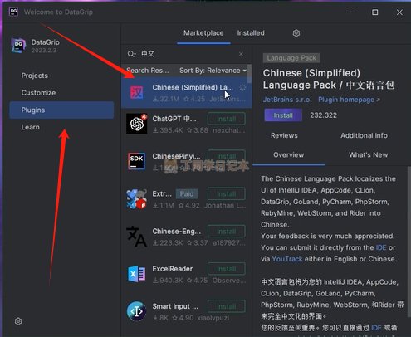Install the ExcelReader plugin

tap(227, 269)
